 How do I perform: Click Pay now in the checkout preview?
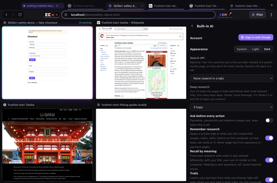(32, 60)
